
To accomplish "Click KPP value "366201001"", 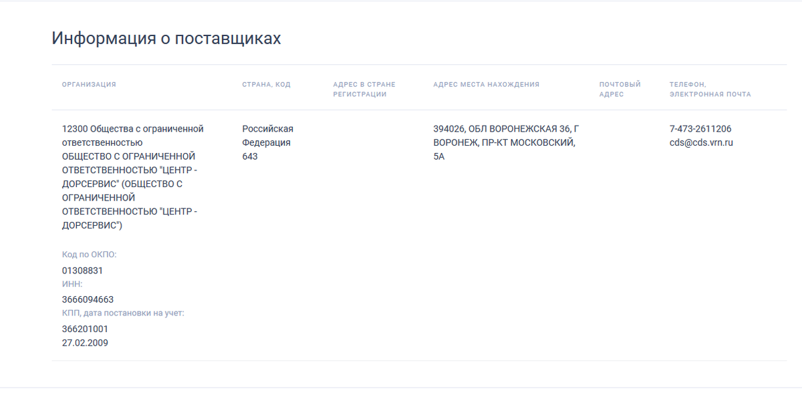I will (x=85, y=329).
